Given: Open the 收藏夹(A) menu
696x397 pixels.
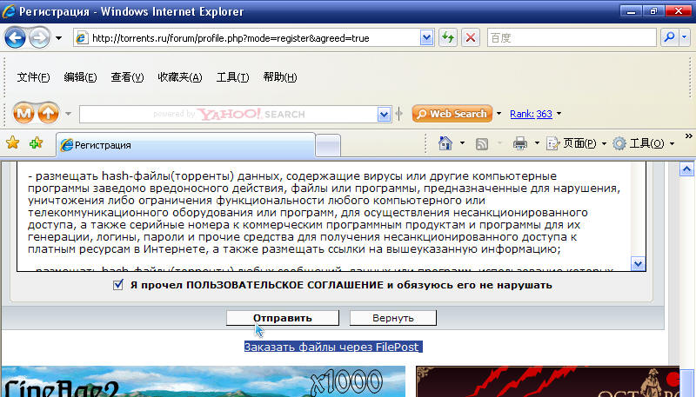Looking at the screenshot, I should [x=180, y=77].
